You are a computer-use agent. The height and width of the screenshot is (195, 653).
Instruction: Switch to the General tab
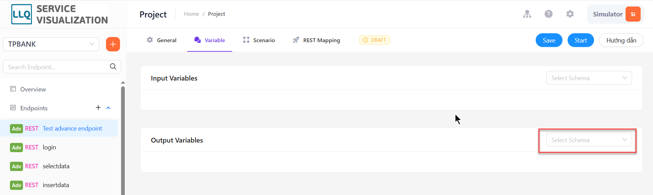[x=162, y=40]
